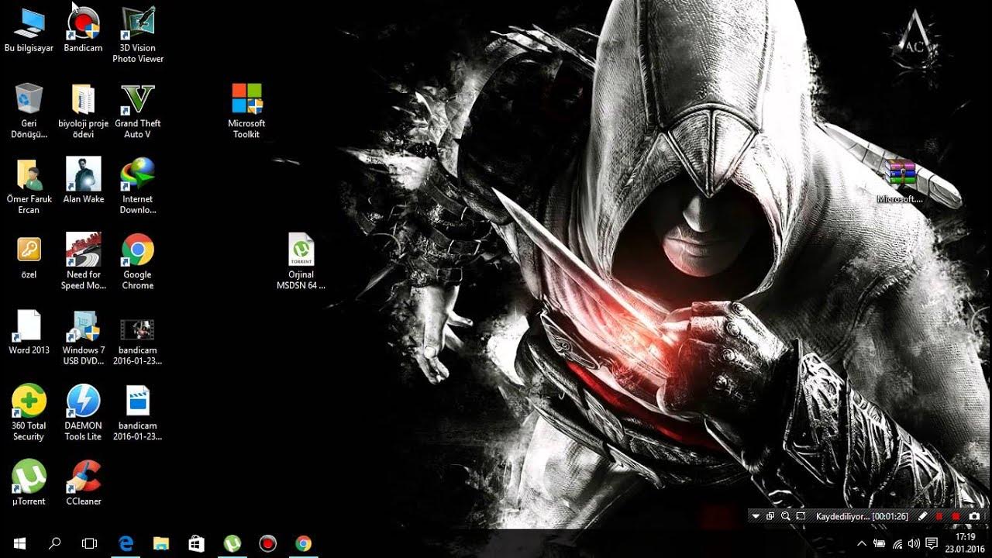Viewport: 992px width, 558px height.
Task: Open battery power status in tray
Action: (x=879, y=543)
